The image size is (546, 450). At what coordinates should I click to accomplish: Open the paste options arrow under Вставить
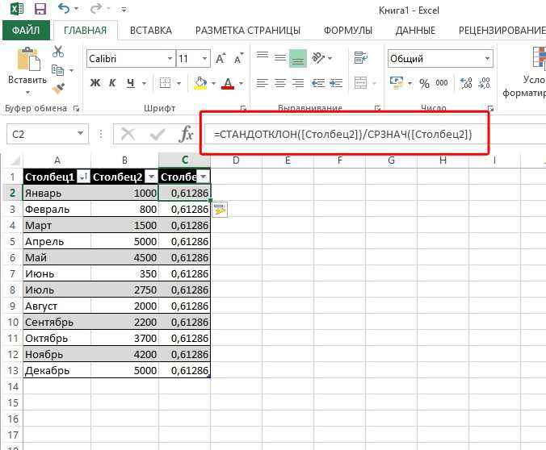coord(27,93)
